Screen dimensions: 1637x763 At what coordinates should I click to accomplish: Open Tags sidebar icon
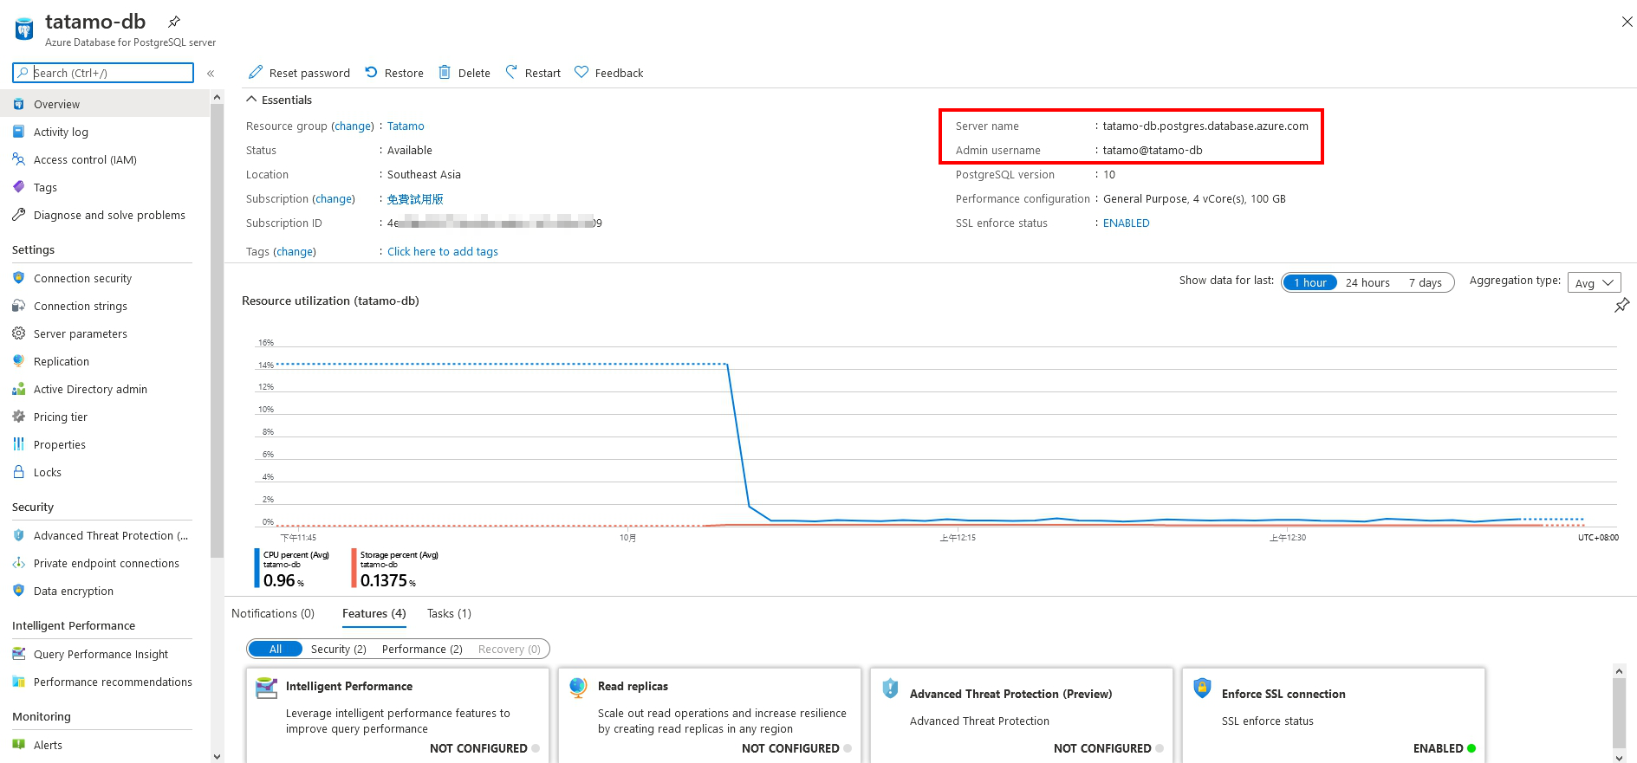[x=18, y=187]
